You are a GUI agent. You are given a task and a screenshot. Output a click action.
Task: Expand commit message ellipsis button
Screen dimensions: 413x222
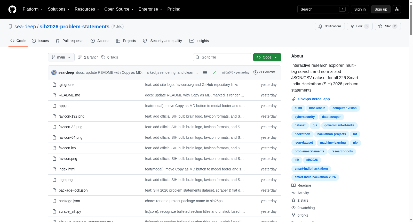(205, 72)
